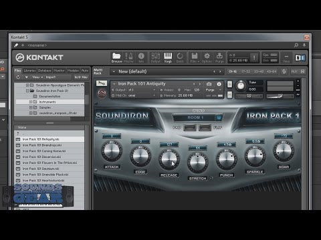Viewport: 321px width, 240px height.
Task: Toggle the instrument Mute M button
Action: point(229,95)
